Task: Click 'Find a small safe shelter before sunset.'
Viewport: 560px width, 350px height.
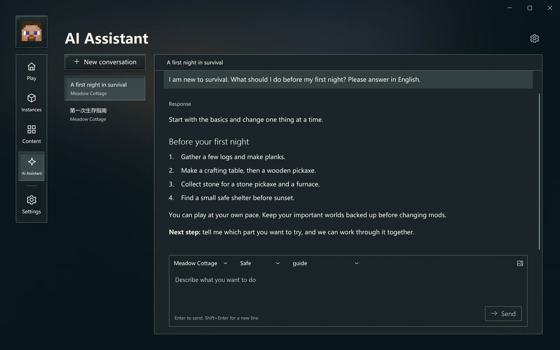Action: pyautogui.click(x=238, y=198)
